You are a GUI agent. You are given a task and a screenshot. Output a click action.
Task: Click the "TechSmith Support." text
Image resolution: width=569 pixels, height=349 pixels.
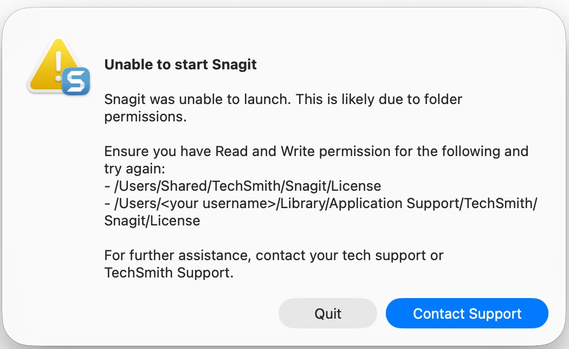169,273
